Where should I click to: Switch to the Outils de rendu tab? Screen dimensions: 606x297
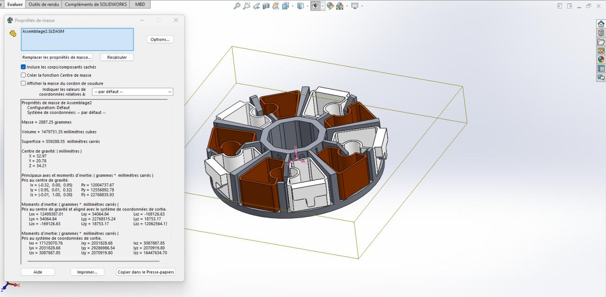click(x=44, y=4)
